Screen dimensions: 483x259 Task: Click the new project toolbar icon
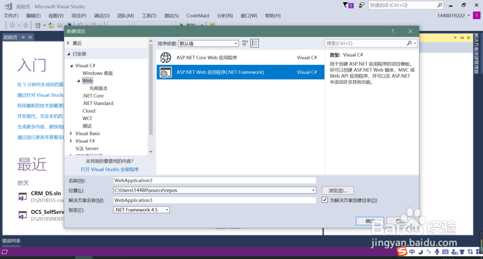point(38,26)
